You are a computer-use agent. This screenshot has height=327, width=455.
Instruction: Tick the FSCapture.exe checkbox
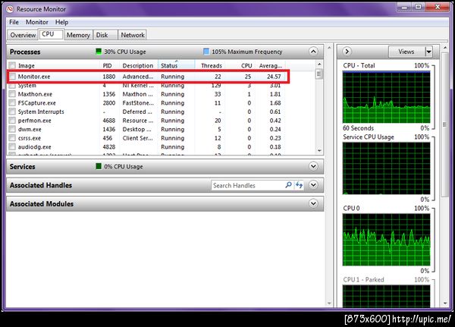tap(12, 103)
